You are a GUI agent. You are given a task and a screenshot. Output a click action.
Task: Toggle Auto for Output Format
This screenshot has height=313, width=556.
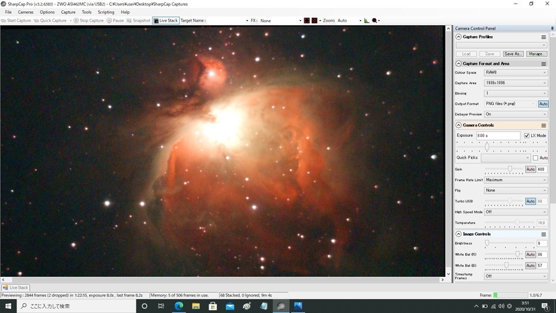pos(543,104)
